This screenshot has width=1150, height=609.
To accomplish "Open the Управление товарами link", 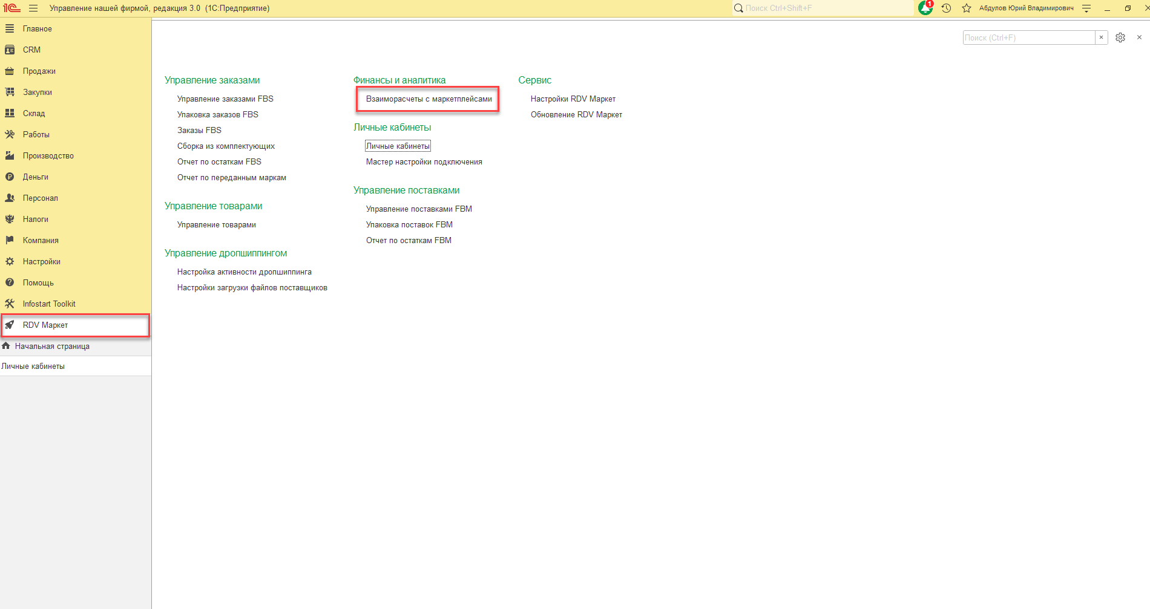I will click(x=217, y=224).
